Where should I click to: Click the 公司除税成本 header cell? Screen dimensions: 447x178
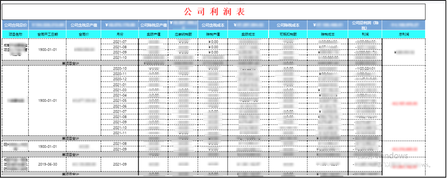[x=288, y=25]
